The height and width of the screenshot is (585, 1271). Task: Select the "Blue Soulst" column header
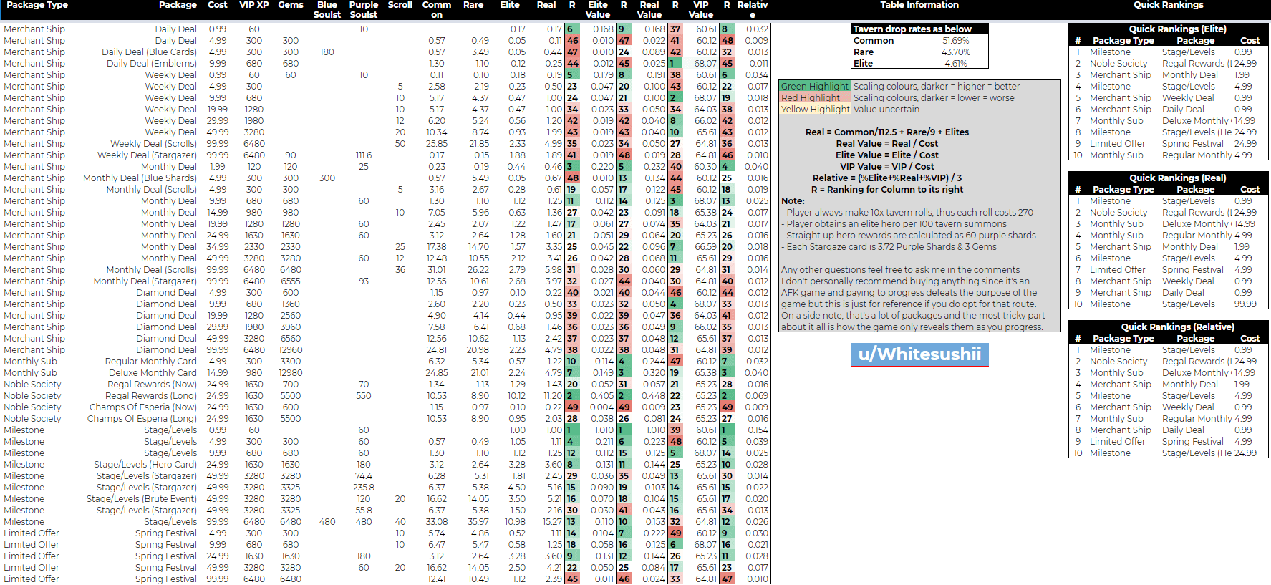pyautogui.click(x=327, y=9)
